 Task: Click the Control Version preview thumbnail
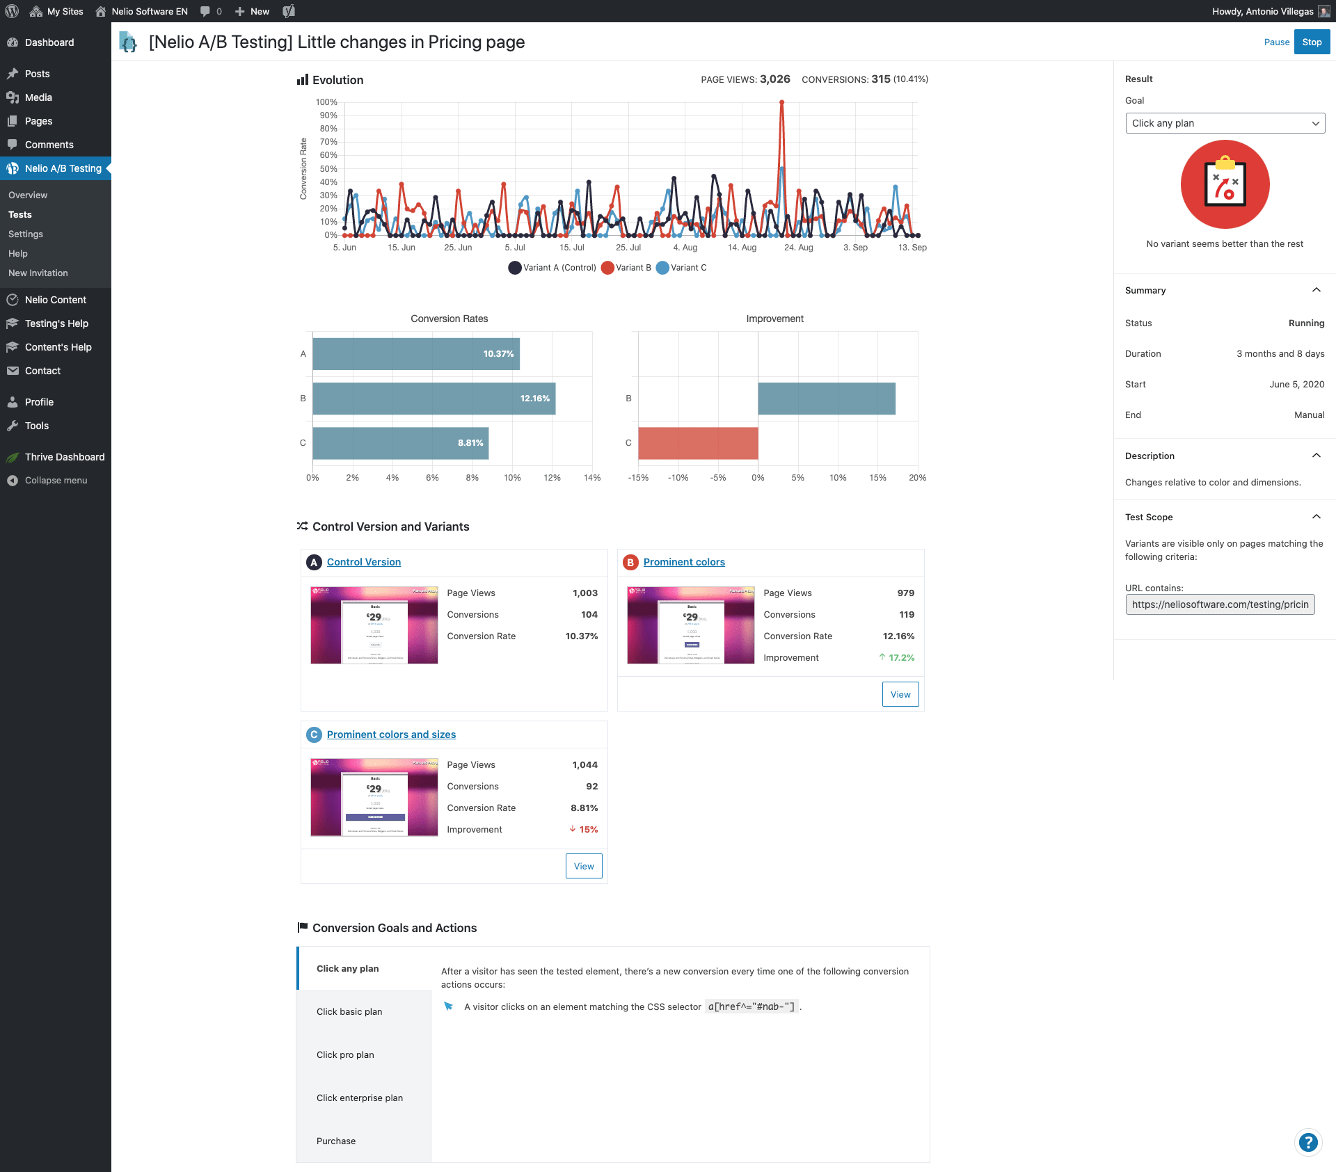pos(374,625)
